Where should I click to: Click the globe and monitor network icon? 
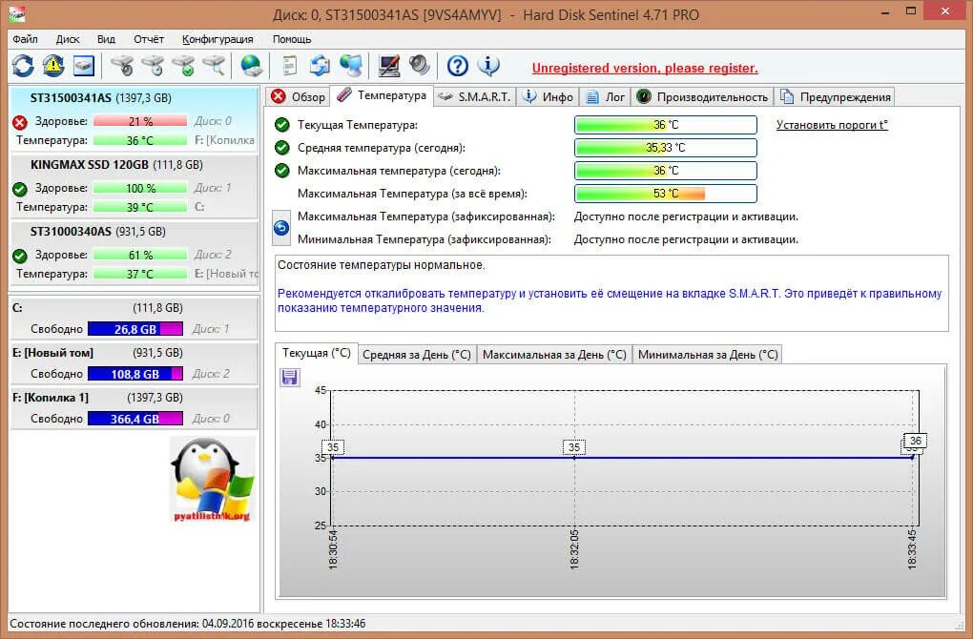point(351,66)
